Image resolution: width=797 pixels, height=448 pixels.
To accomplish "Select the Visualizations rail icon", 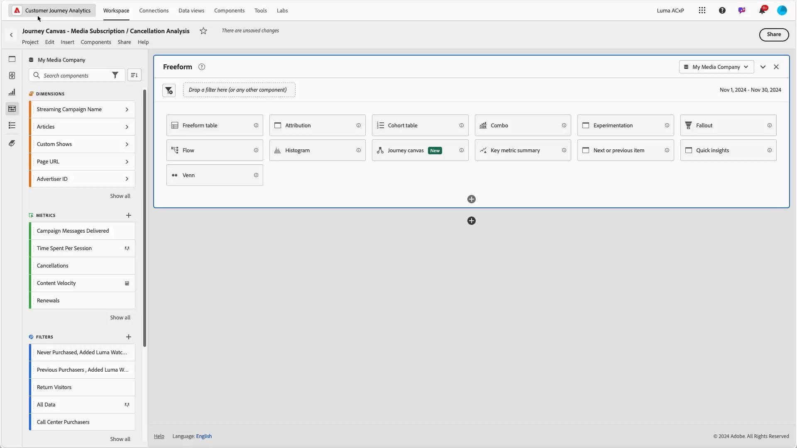I will (12, 92).
